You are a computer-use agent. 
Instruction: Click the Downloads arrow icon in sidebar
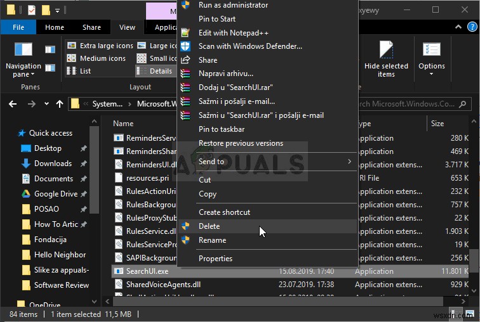[26, 164]
